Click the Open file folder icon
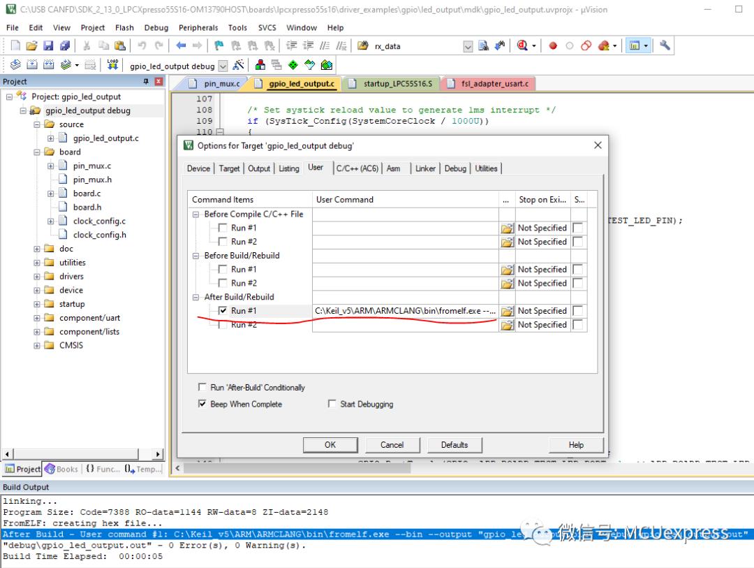Screen dimensions: 754x568 click(31, 45)
